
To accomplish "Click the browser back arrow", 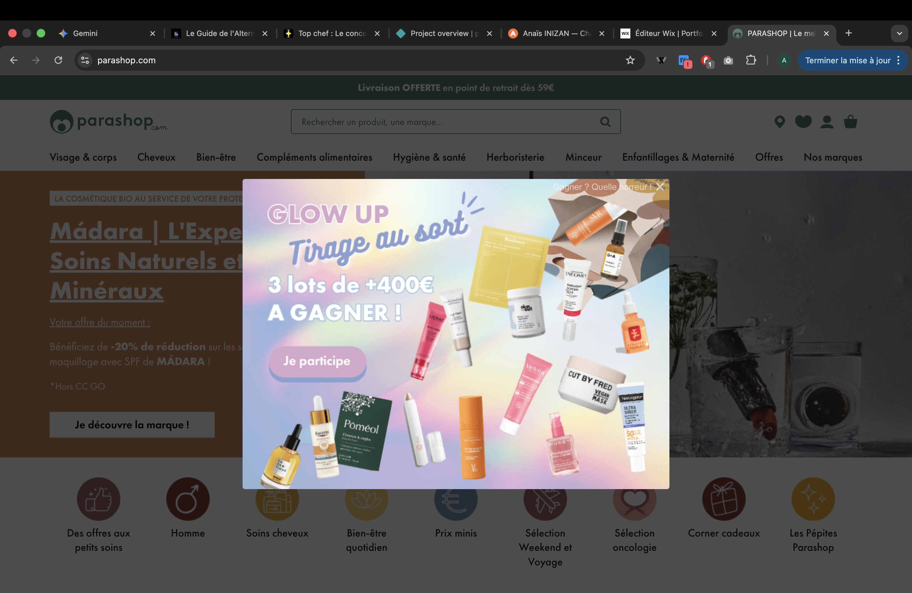I will click(x=14, y=60).
